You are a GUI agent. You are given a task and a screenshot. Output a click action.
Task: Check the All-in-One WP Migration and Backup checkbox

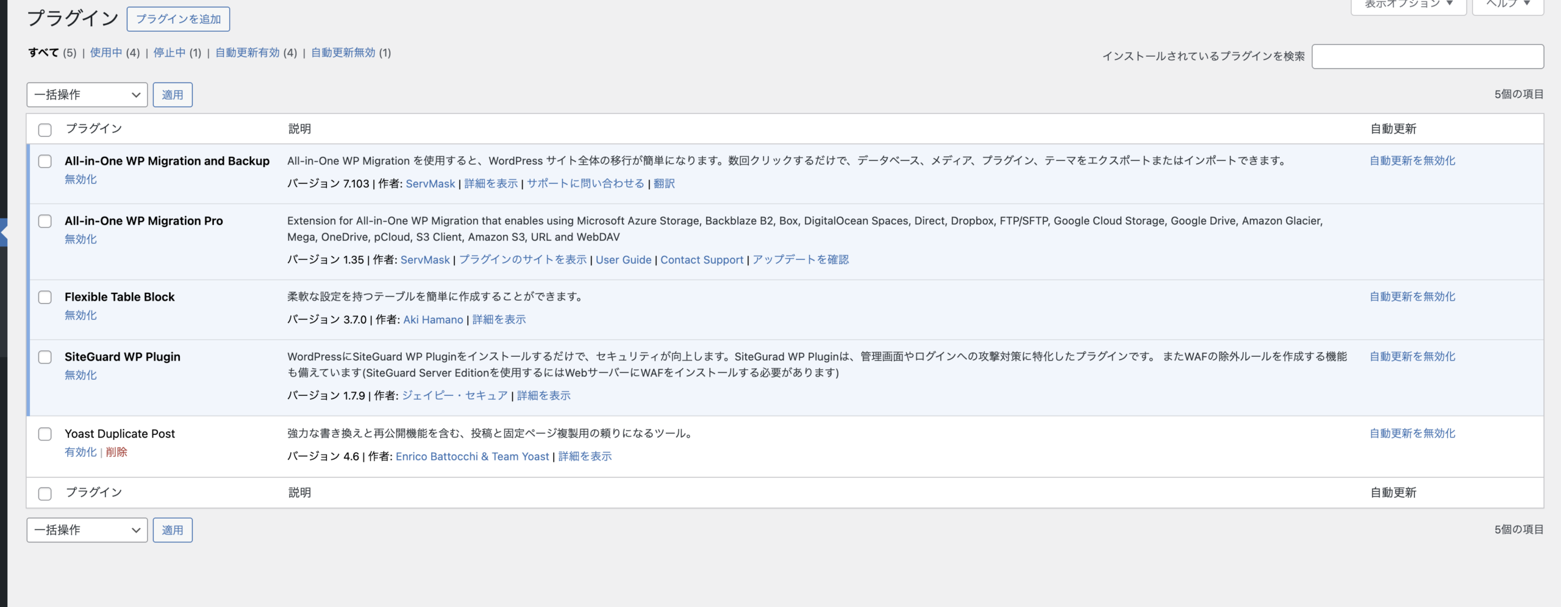pos(45,162)
